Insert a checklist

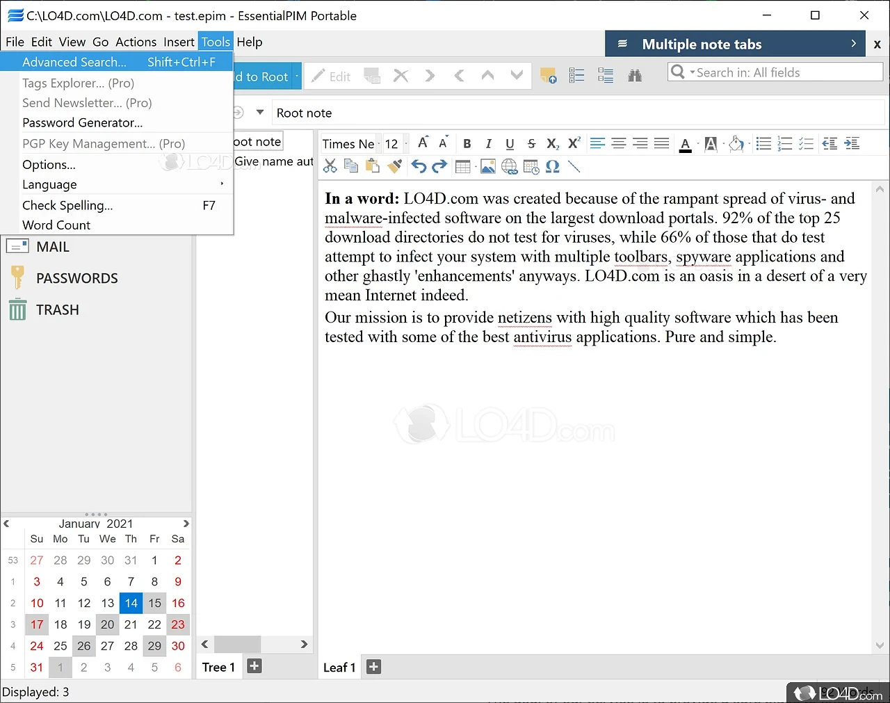click(x=807, y=144)
